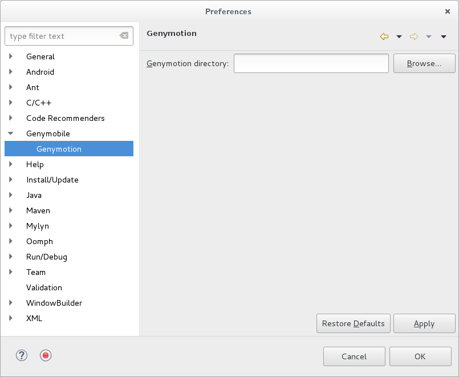Select General in preferences tree
Screen dimensions: 459x377
(40, 56)
